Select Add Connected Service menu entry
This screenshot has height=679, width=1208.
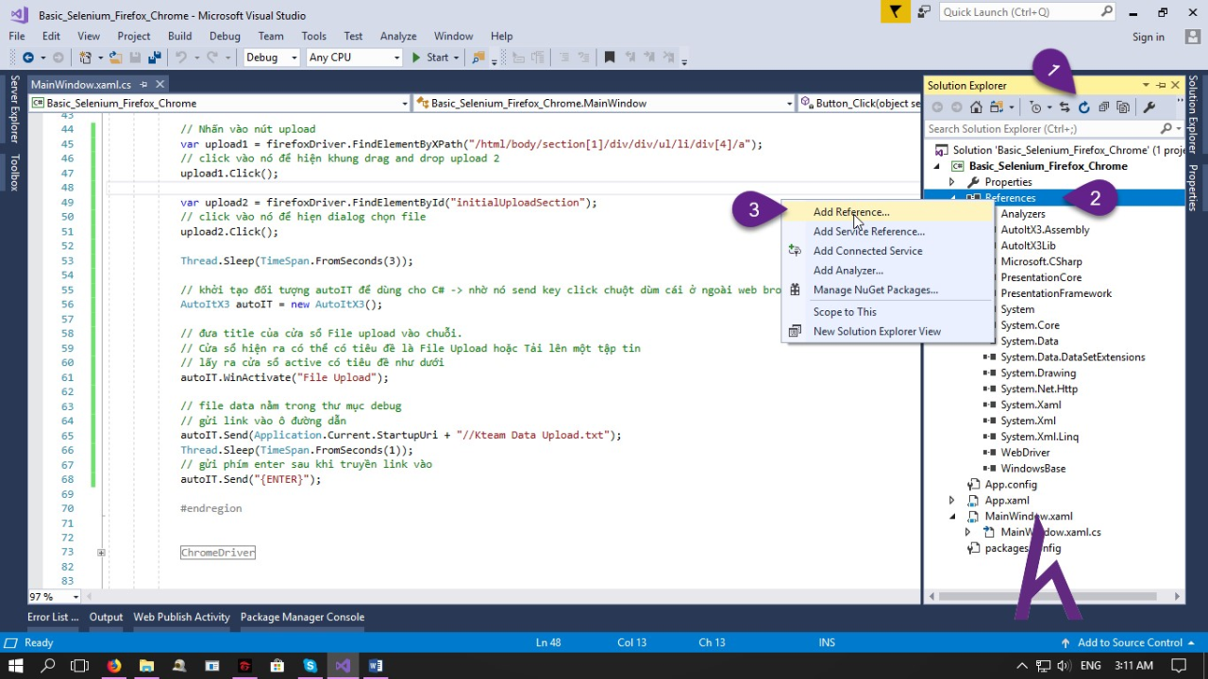[x=887, y=251]
